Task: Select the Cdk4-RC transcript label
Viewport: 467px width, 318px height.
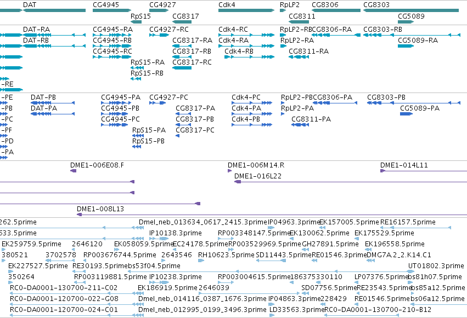Action: (x=233, y=30)
